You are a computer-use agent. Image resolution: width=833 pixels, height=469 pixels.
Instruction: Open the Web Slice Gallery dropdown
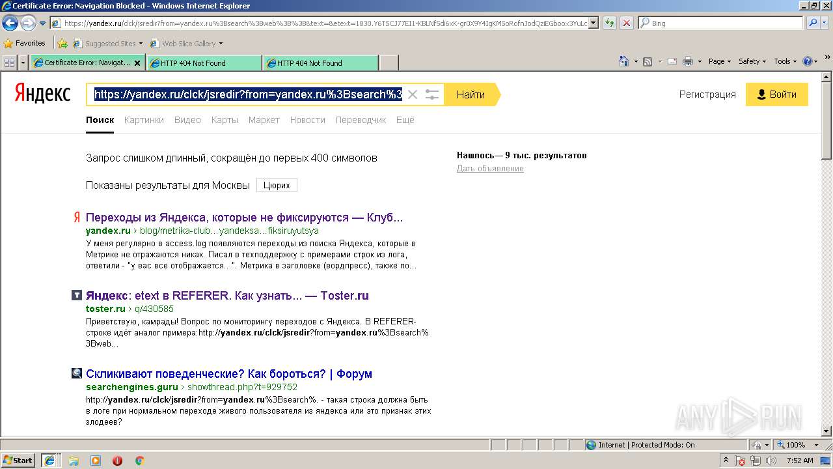(x=186, y=44)
